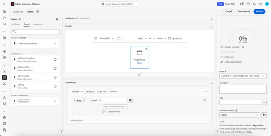Remove the https://acme.com/pricing/ value chip
This screenshot has height=136, width=271.
pos(126,107)
